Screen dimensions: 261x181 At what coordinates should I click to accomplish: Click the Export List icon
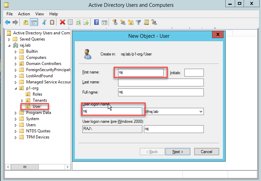point(86,22)
